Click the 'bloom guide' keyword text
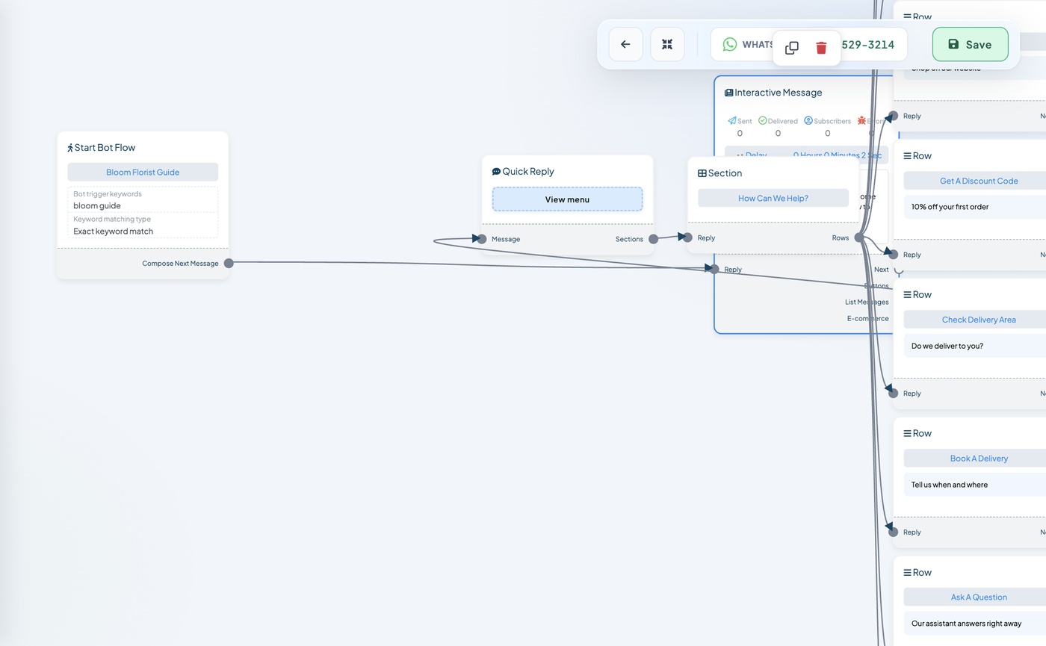Viewport: 1046px width, 646px height. click(x=97, y=205)
